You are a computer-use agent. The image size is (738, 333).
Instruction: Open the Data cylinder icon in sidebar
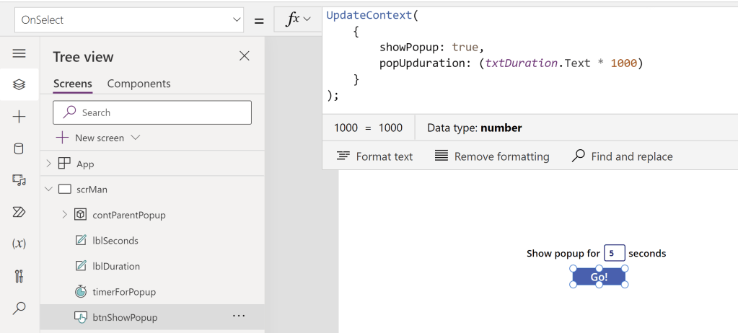coord(19,148)
